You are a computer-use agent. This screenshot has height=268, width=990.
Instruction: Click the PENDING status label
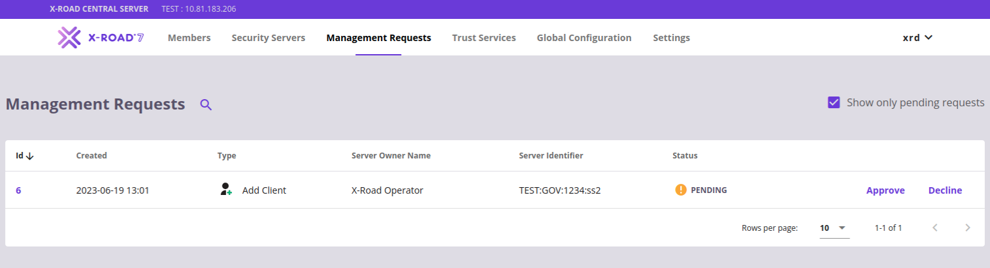(x=709, y=190)
